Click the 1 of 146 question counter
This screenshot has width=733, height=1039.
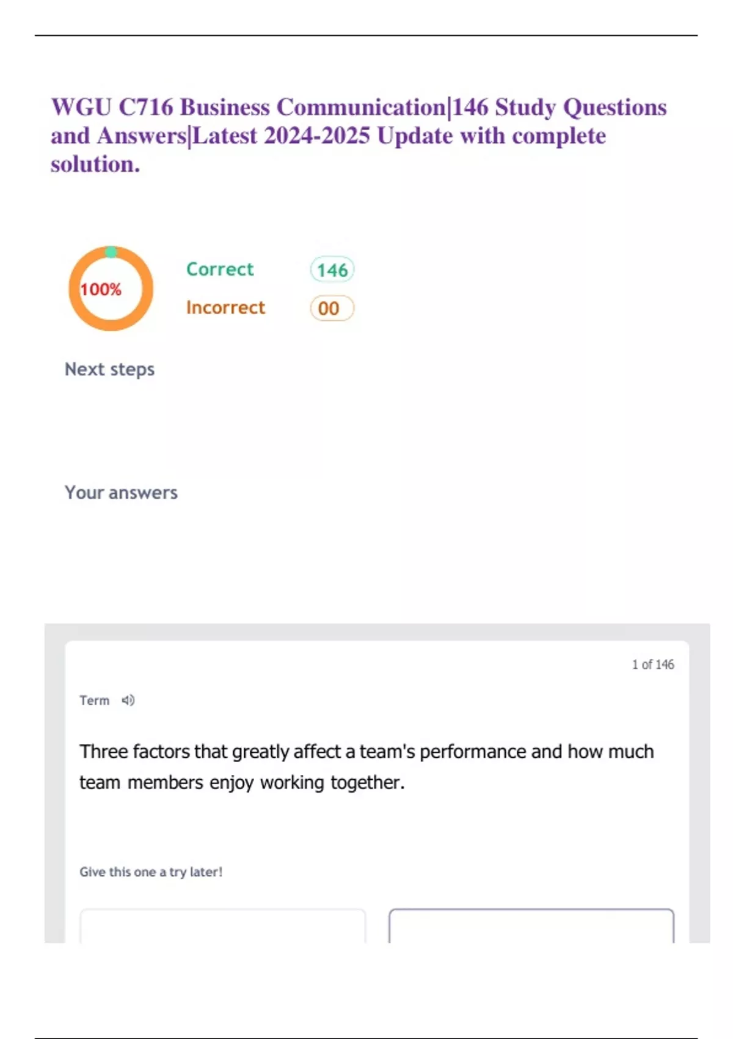[x=652, y=664]
